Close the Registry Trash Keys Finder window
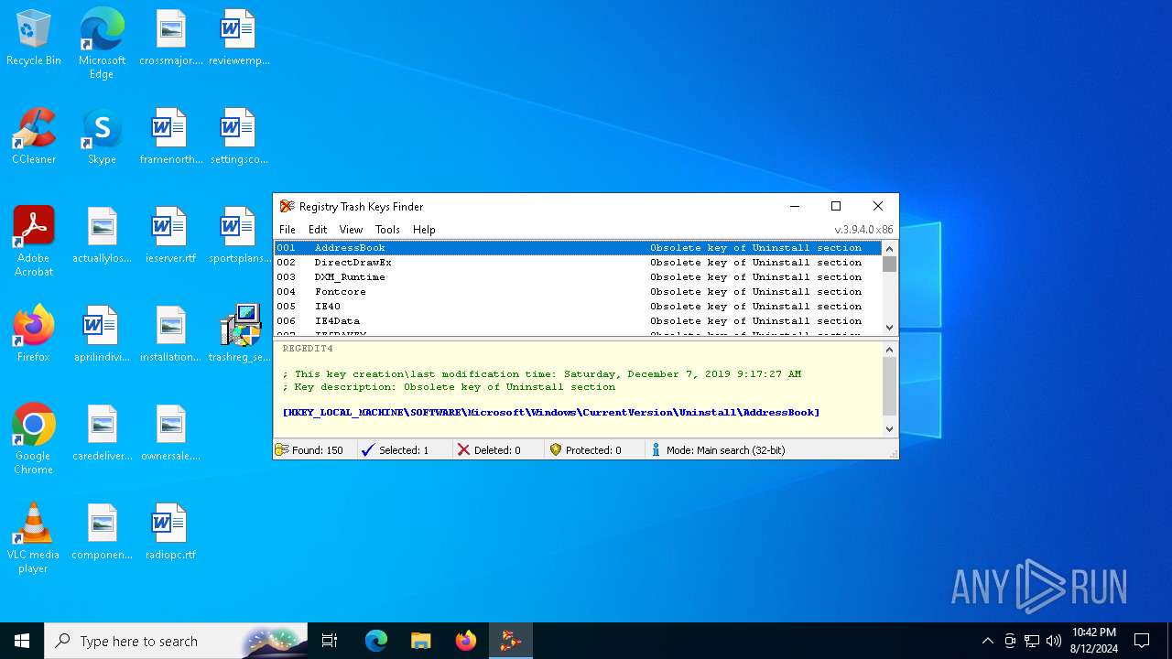Screen dimensions: 1172x659 click(x=878, y=207)
